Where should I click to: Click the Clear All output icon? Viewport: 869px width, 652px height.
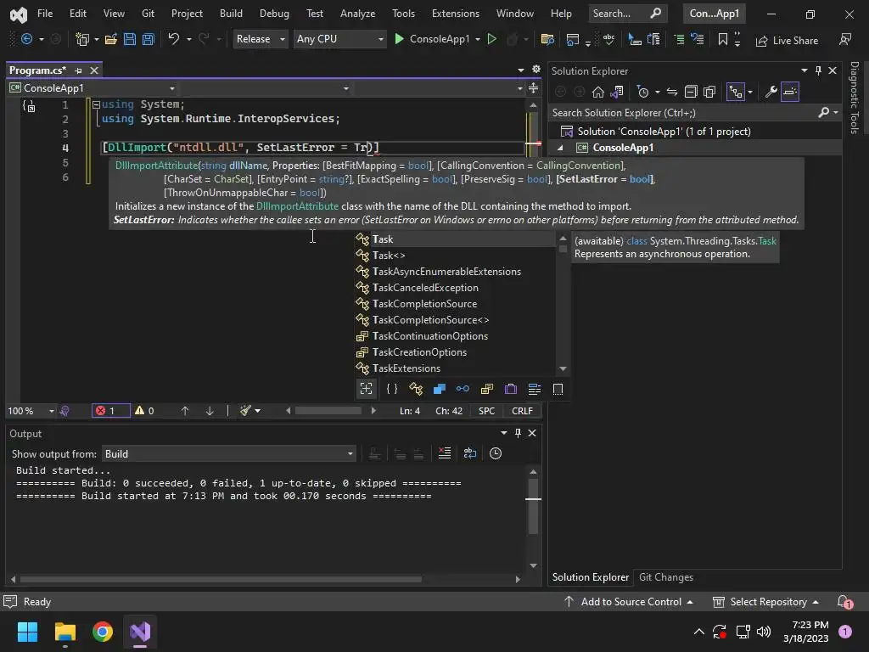tap(445, 453)
